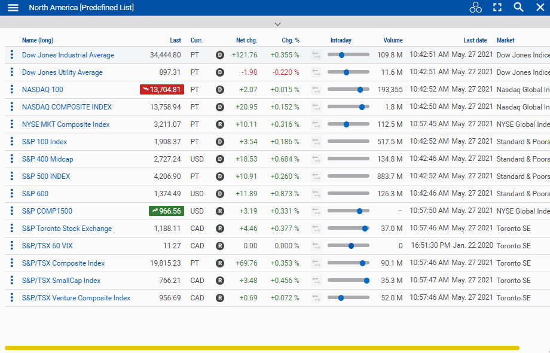Sort by Name (long) column header

tap(38, 40)
